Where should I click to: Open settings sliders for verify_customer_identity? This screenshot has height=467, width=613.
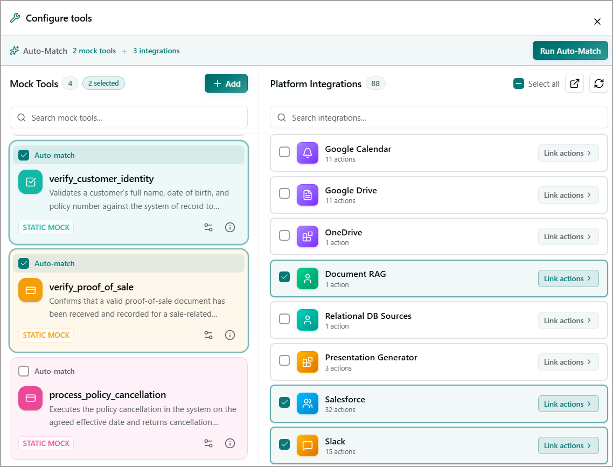(x=208, y=227)
